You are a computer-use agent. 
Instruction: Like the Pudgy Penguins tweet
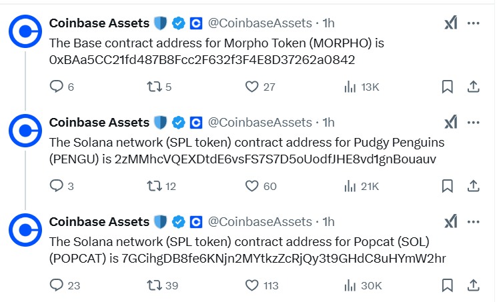coord(252,186)
